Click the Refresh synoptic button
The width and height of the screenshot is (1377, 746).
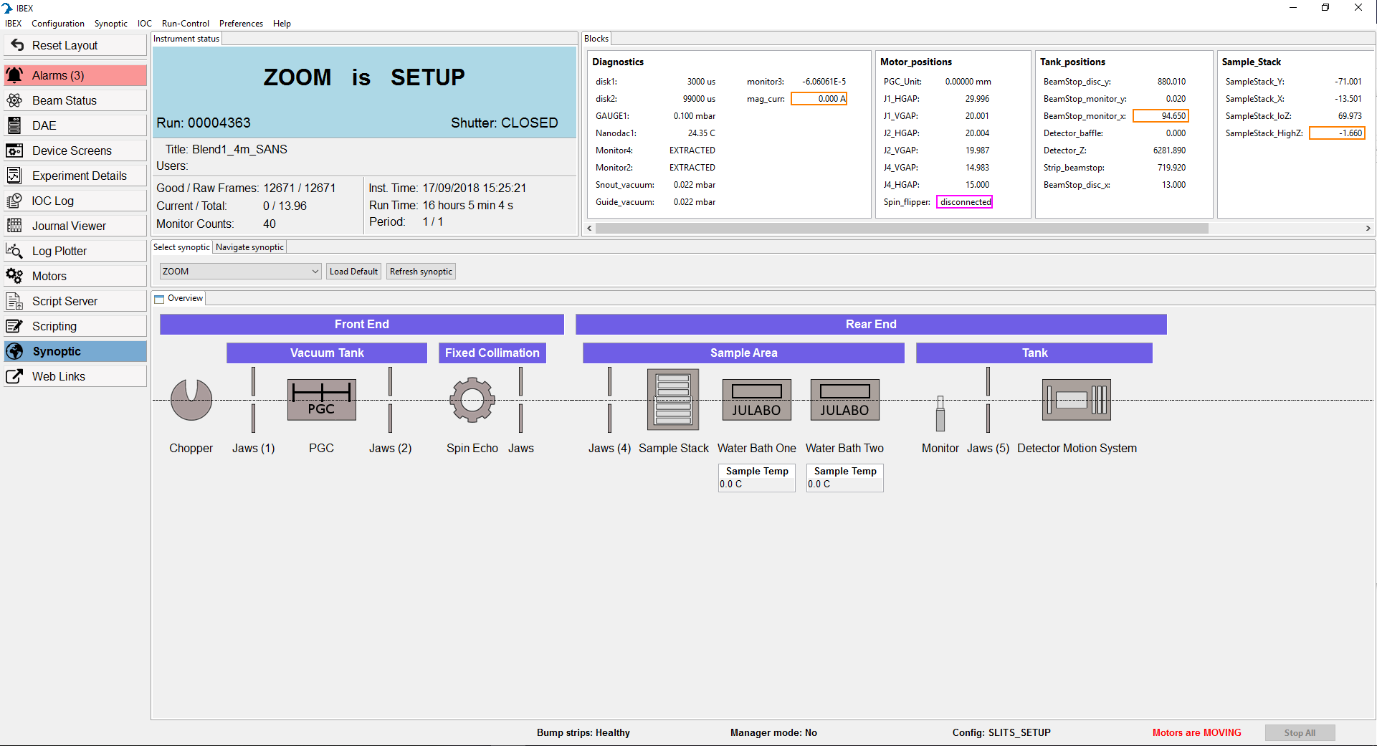click(421, 272)
